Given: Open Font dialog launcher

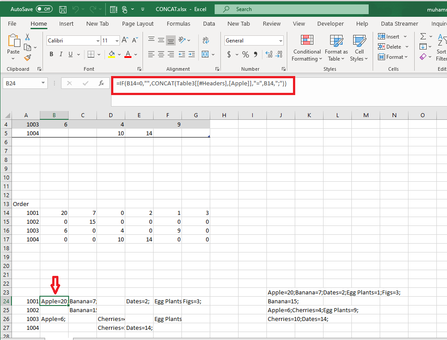Looking at the screenshot, I should click(139, 69).
